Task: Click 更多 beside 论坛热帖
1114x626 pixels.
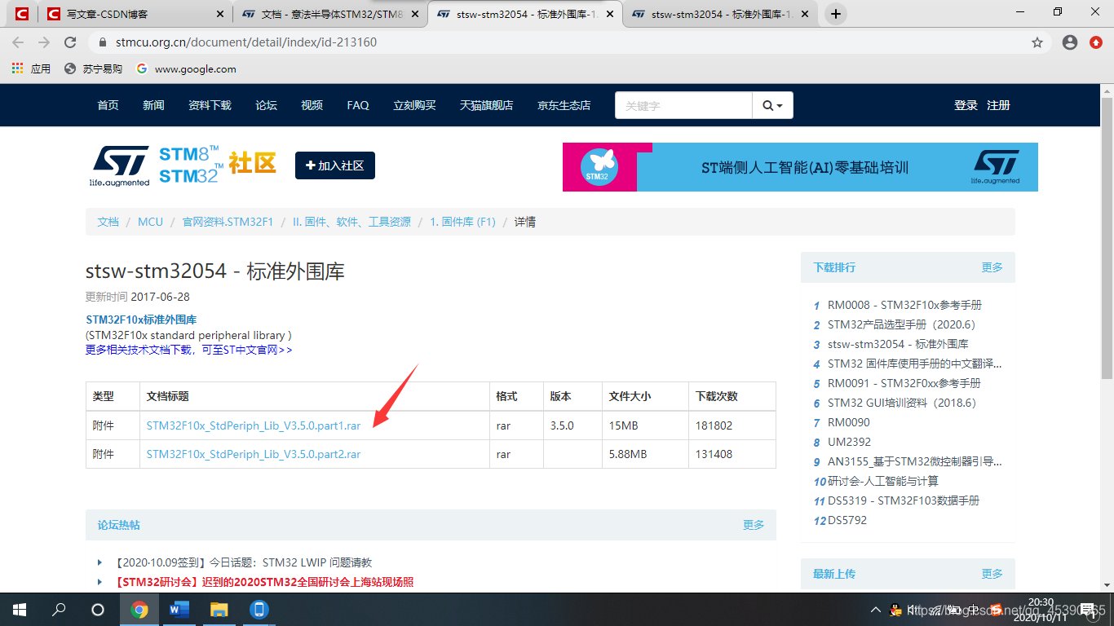Action: [754, 525]
